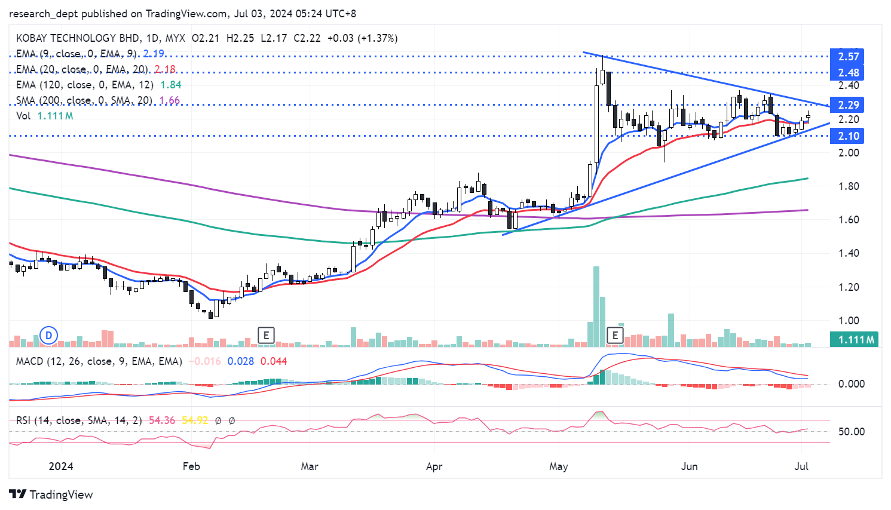Select the 2.57 price level label
The width and height of the screenshot is (891, 510).
coord(848,57)
